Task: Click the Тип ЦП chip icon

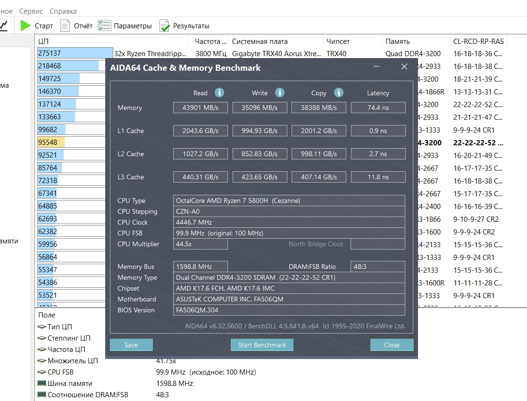Action: [x=42, y=326]
